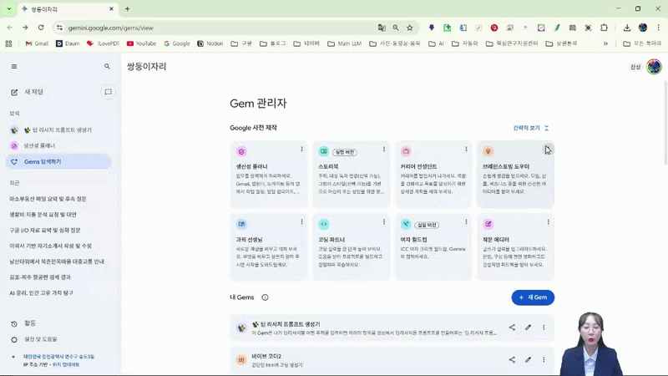Click the pencil edit icon for 바이브 코딩2
The image size is (668, 376).
(x=528, y=360)
